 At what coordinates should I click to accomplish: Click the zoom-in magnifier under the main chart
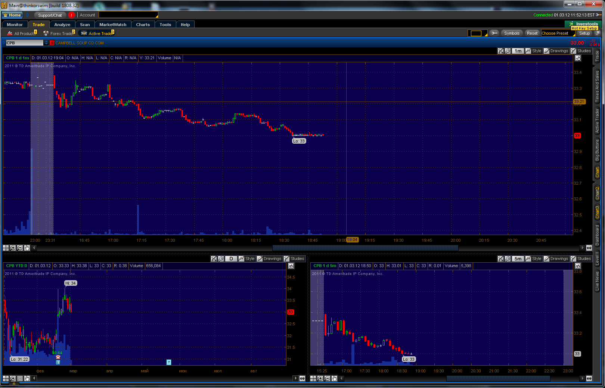13,248
